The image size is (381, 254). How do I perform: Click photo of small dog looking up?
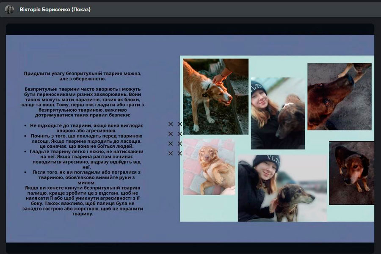[351, 173]
